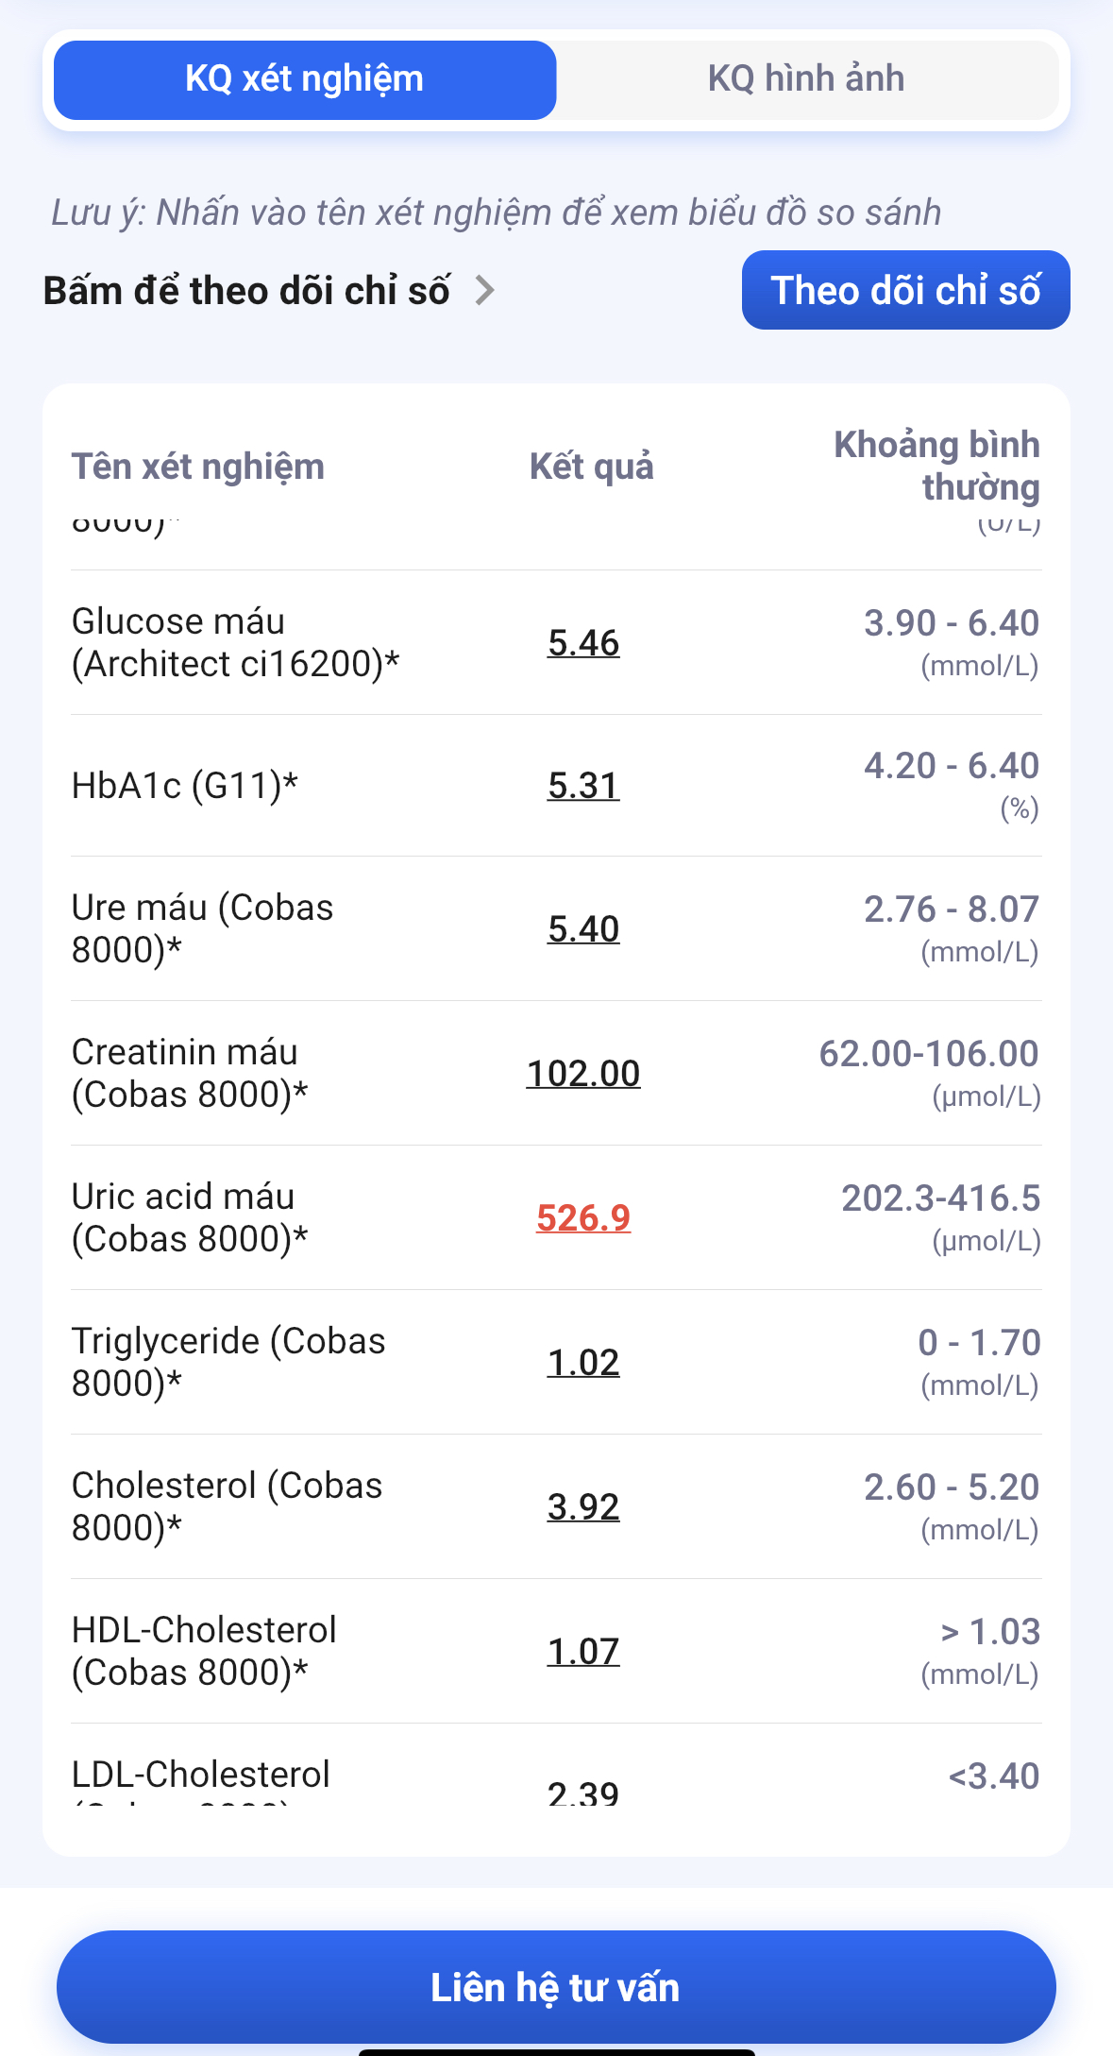Tap the Bấm để theo dõi chỉ số label

tap(246, 291)
